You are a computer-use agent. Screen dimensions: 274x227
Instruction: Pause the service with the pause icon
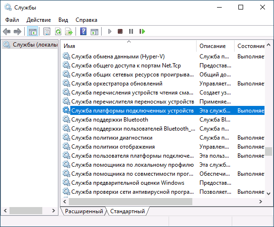coord(131,31)
